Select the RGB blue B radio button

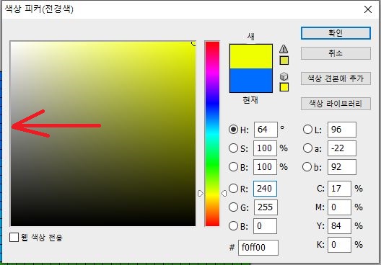(x=233, y=225)
